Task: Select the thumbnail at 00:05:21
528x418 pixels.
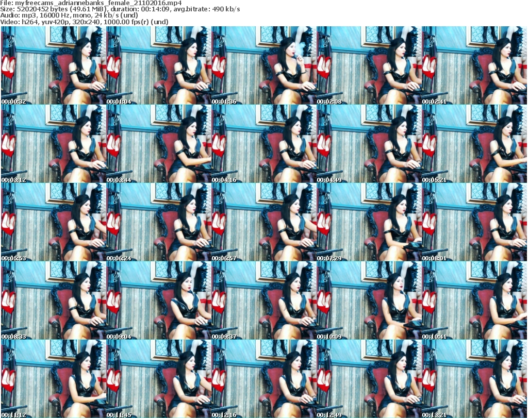Action: pyautogui.click(x=474, y=144)
